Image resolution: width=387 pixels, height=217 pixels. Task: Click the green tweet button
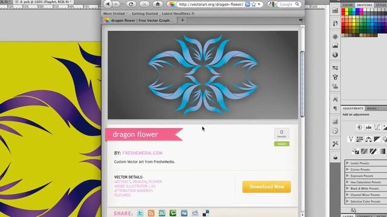[x=282, y=144]
